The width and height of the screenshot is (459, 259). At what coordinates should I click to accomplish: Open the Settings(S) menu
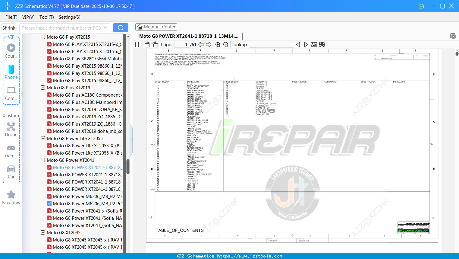point(70,17)
